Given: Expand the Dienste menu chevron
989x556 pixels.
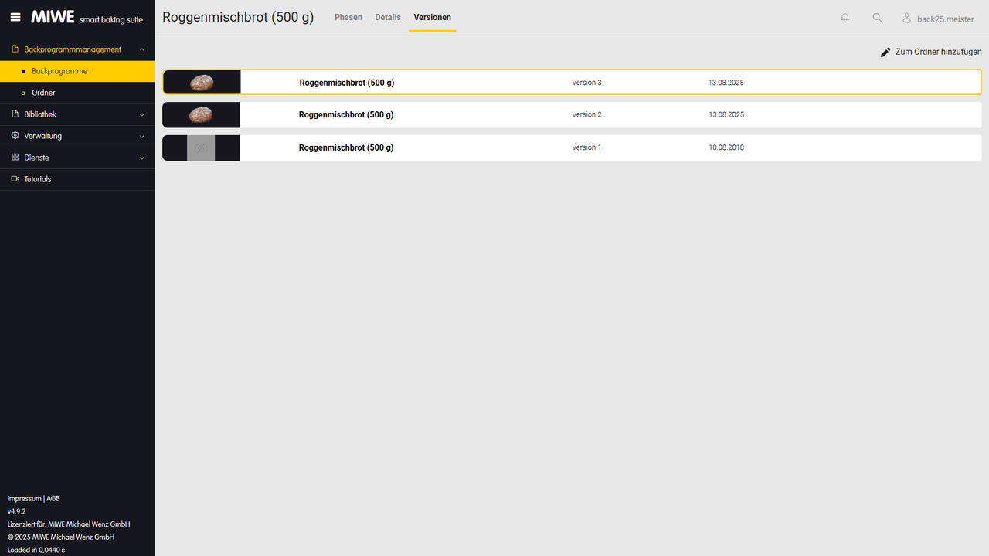Looking at the screenshot, I should click(141, 158).
